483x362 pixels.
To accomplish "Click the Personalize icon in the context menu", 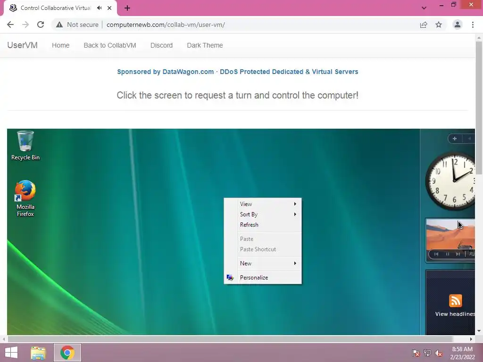I will pos(230,278).
